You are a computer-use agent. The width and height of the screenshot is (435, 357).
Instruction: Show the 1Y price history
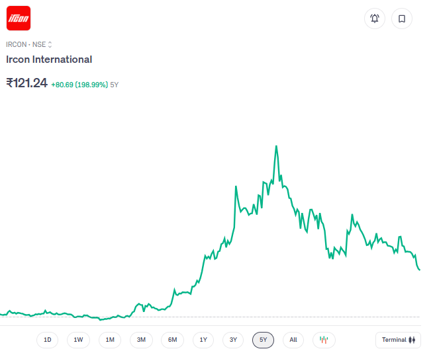[203, 340]
